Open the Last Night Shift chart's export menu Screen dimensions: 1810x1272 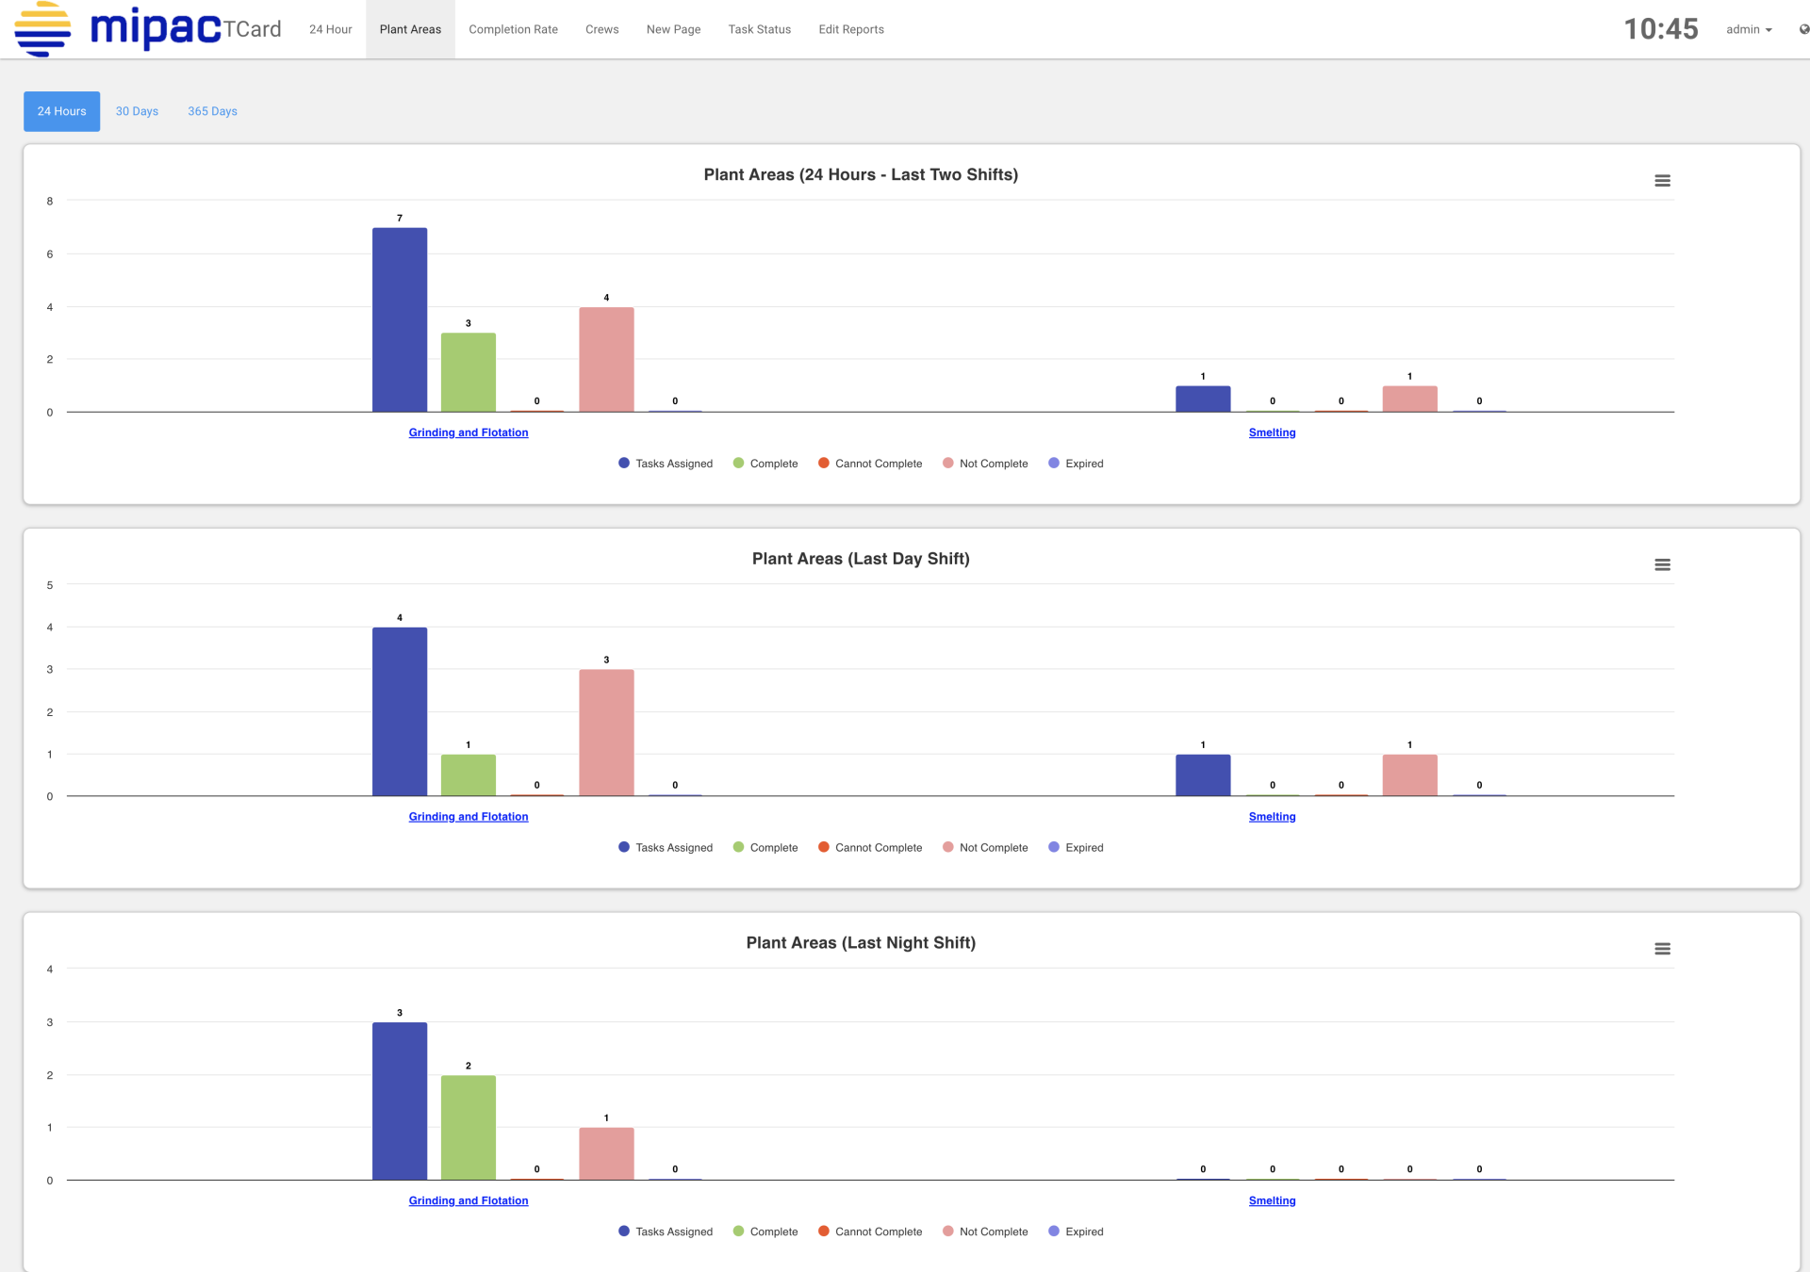(1663, 949)
